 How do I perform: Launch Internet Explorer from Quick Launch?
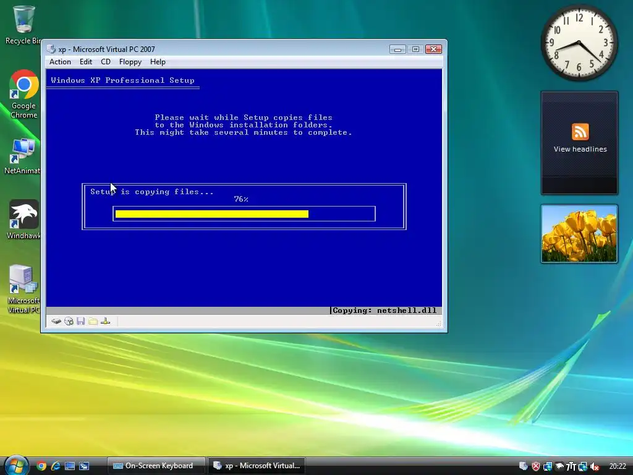(x=55, y=466)
